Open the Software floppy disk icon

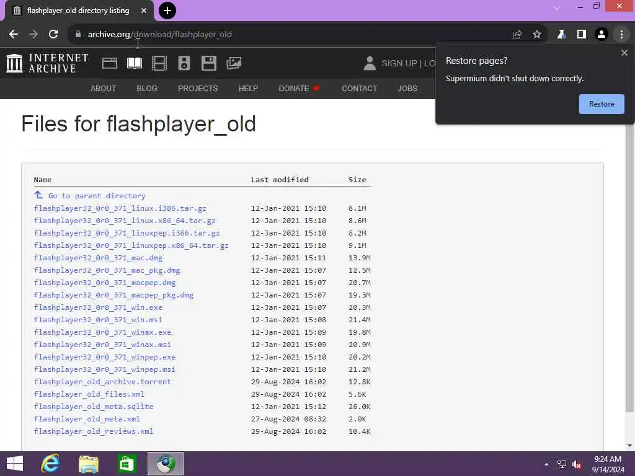[209, 63]
